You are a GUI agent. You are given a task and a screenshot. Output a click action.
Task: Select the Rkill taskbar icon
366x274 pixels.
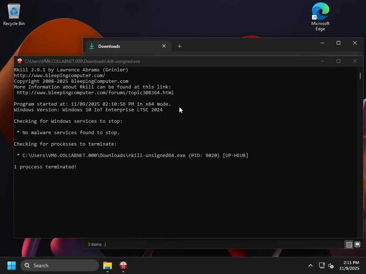click(x=123, y=265)
